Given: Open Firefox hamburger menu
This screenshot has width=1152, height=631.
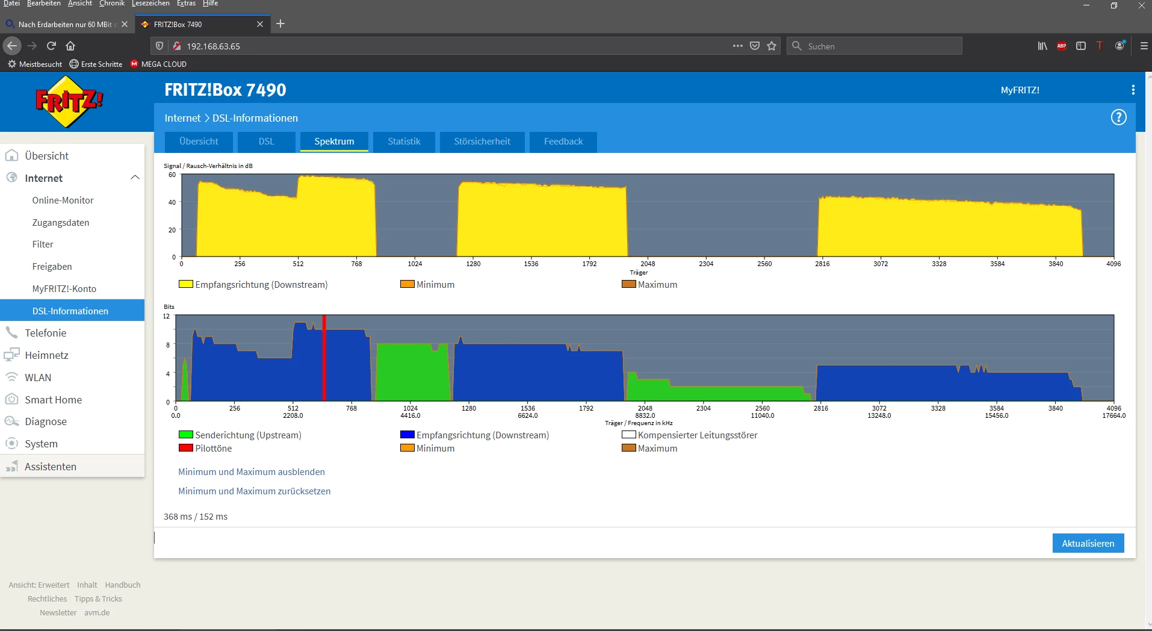Looking at the screenshot, I should (1144, 46).
